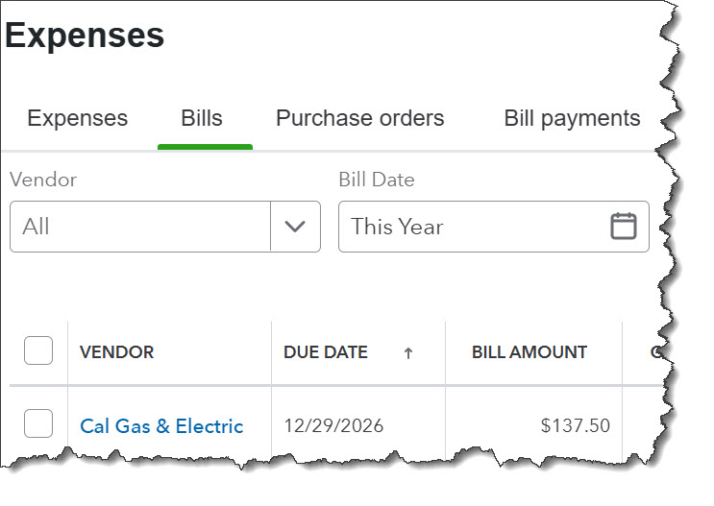The height and width of the screenshot is (506, 714).
Task: Click the DUE DATE column header
Action: click(x=326, y=352)
